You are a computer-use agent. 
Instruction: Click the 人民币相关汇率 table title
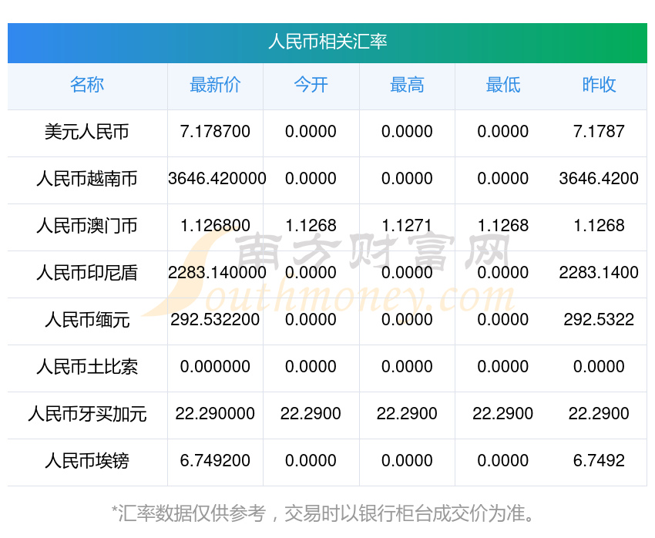(327, 42)
